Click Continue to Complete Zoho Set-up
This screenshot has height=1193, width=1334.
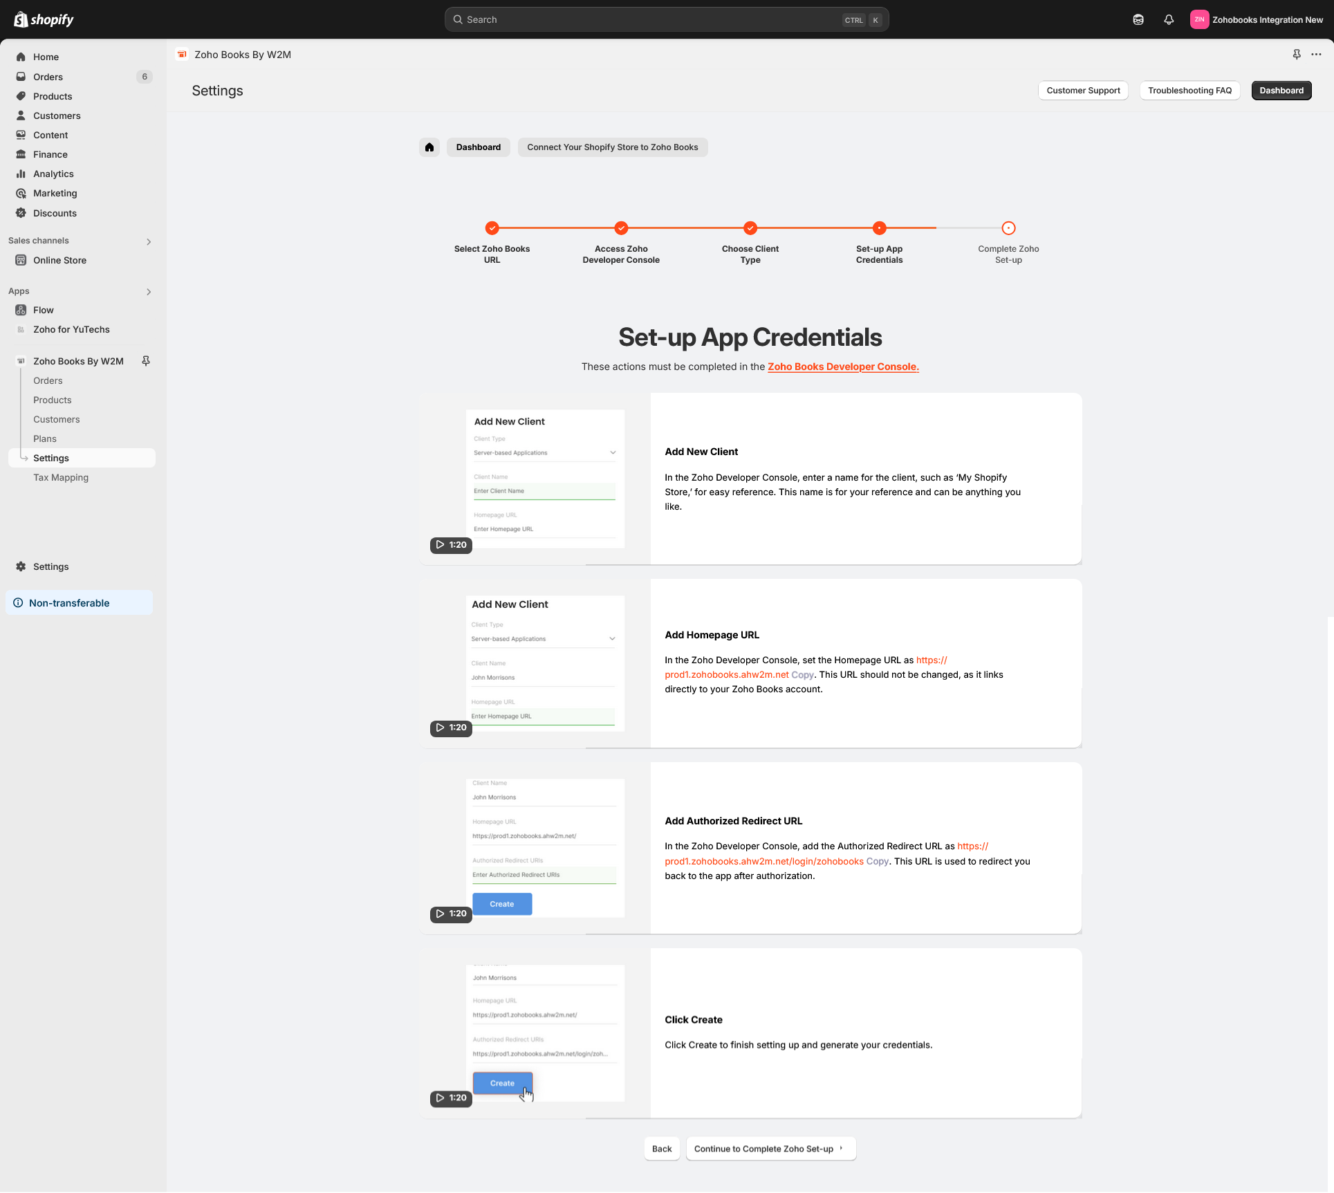click(770, 1149)
